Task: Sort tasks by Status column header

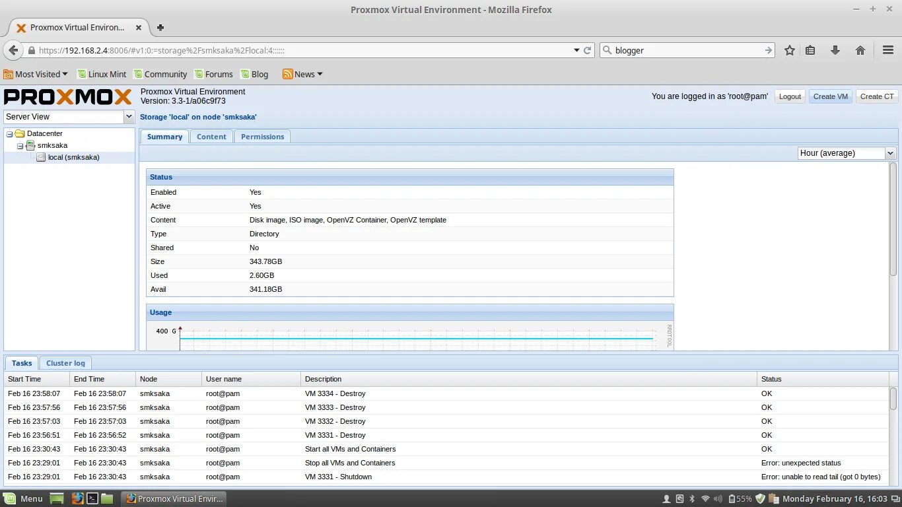Action: [x=823, y=379]
